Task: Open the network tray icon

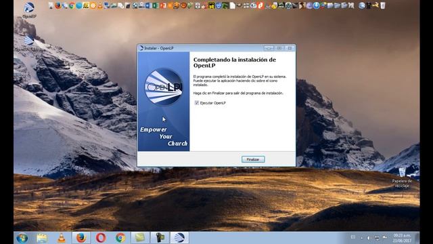Action: point(377,238)
